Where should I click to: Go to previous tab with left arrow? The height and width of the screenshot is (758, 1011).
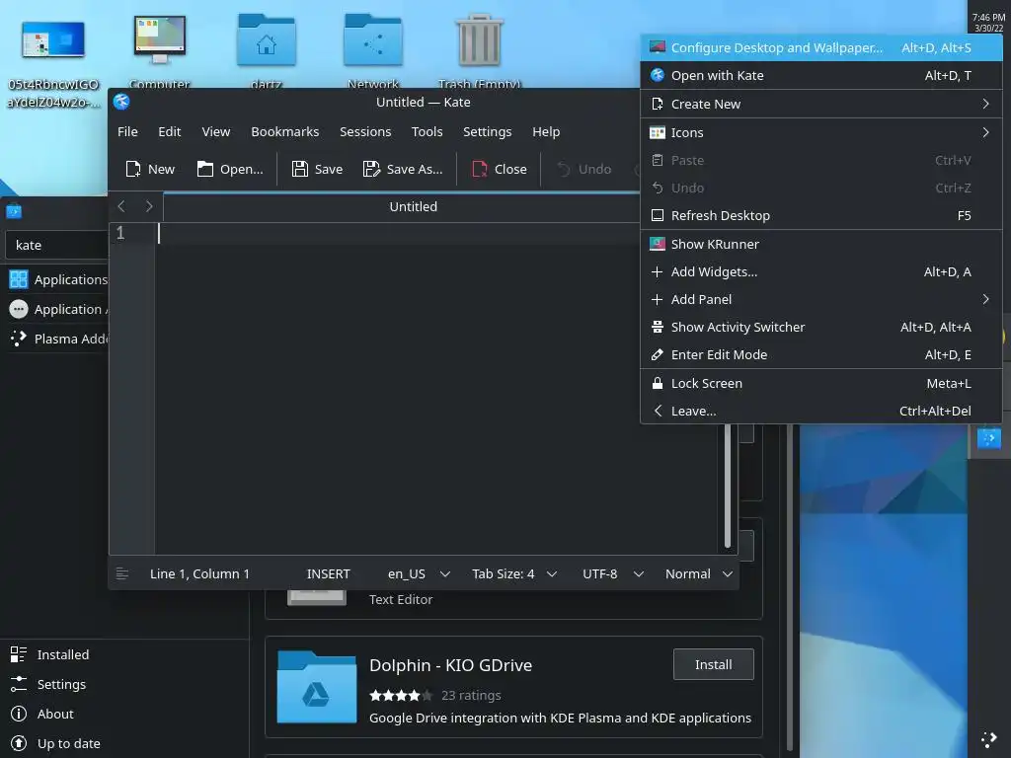coord(121,206)
